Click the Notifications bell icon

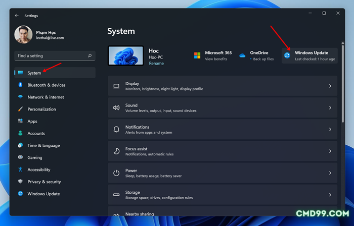tap(116, 130)
